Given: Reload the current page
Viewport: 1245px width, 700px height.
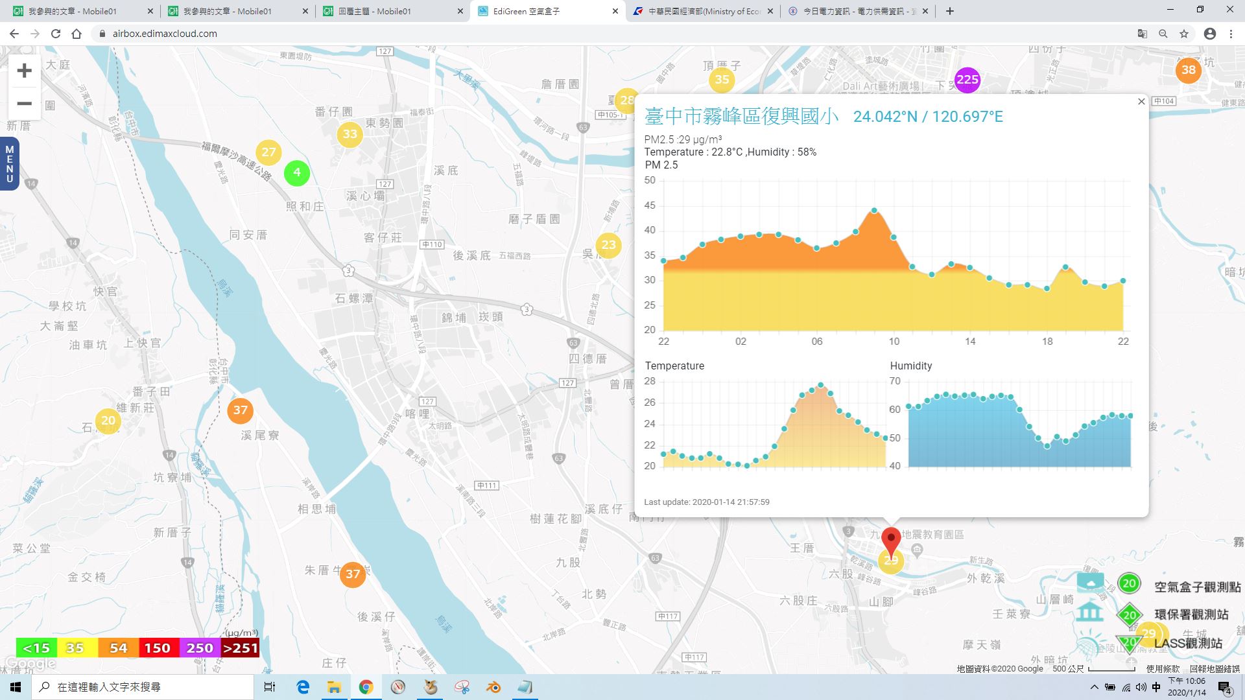Looking at the screenshot, I should pos(56,34).
